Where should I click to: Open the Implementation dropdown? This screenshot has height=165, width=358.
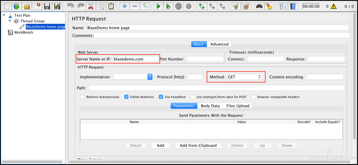click(133, 77)
